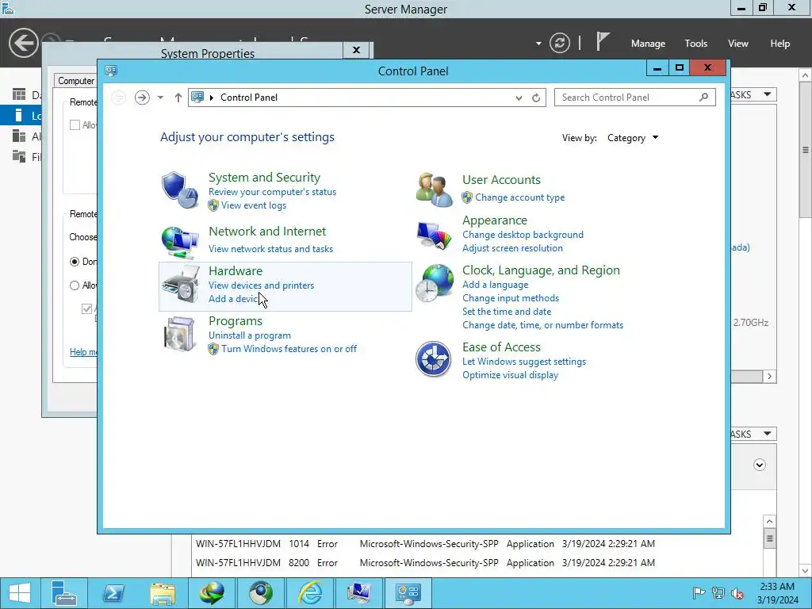Screen dimensions: 812x609
Task: Open the View by Category dropdown
Action: [x=633, y=138]
